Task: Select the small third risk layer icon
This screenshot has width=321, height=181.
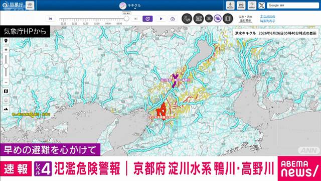Action: pyautogui.click(x=209, y=19)
